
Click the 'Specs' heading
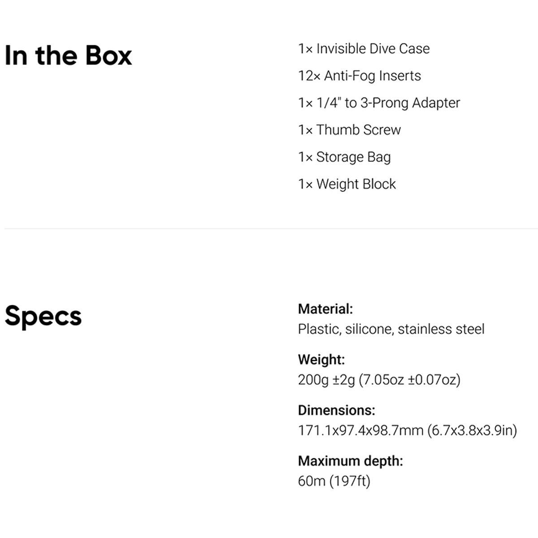click(43, 317)
